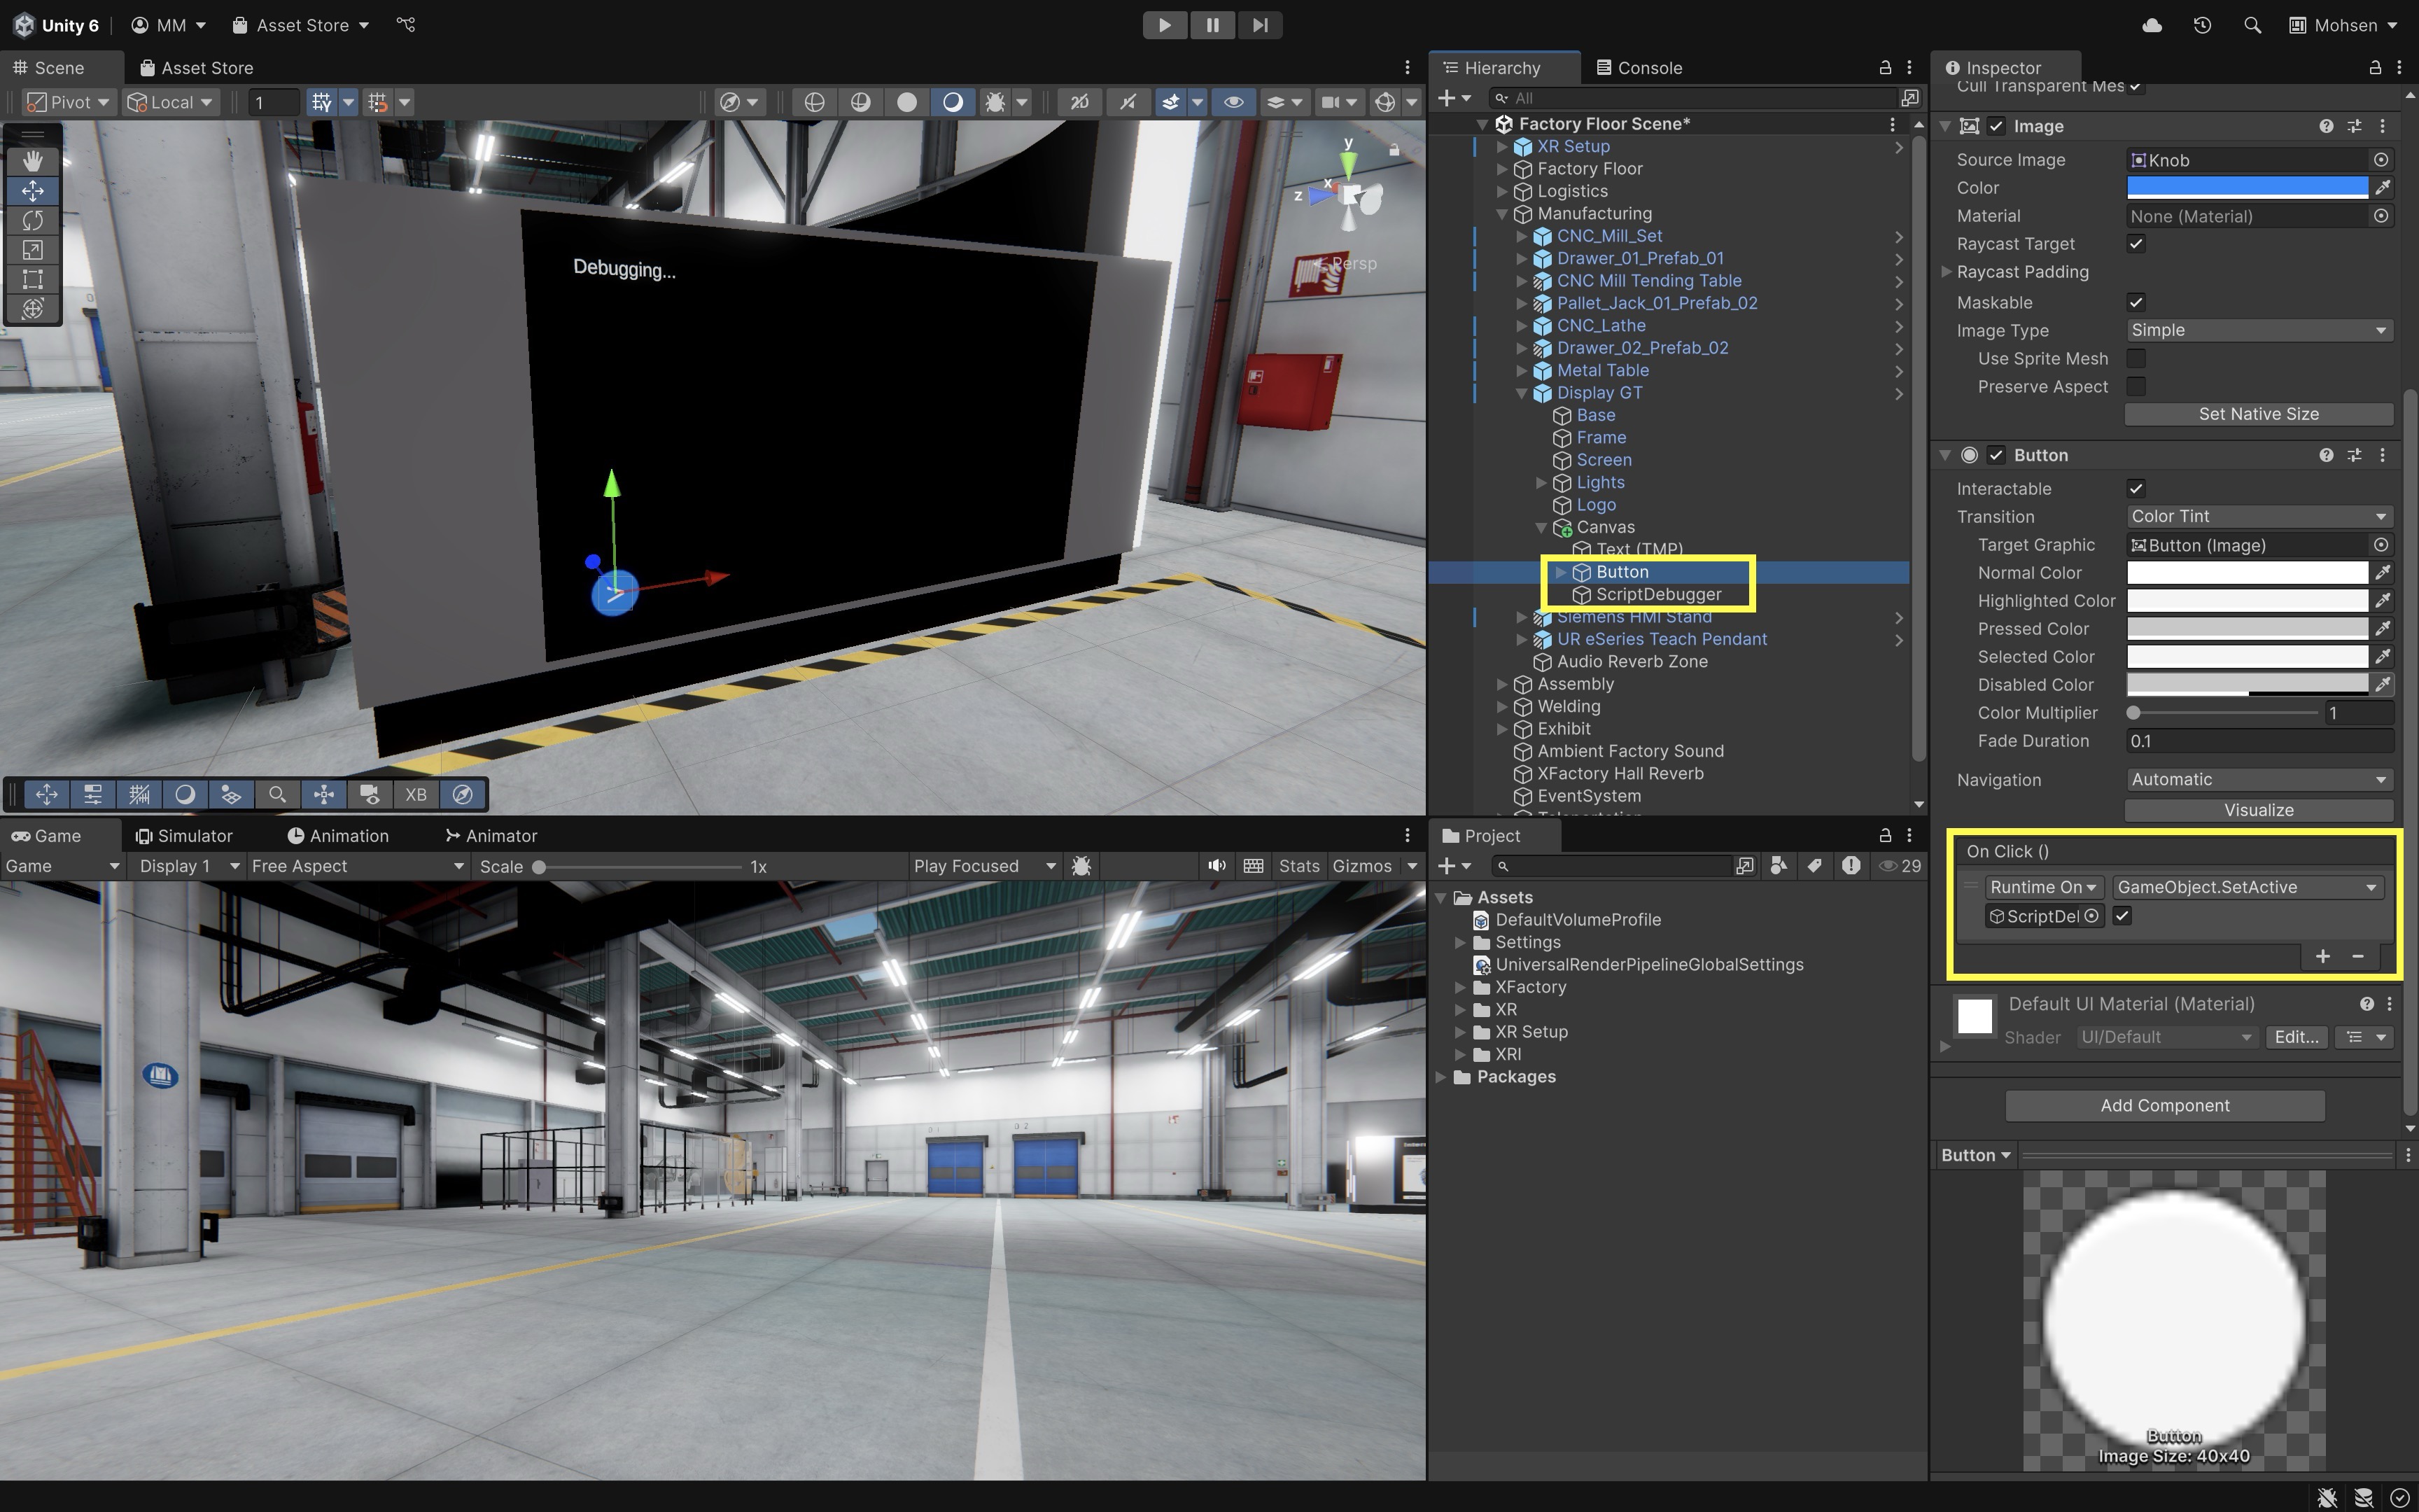Viewport: 2419px width, 1512px height.
Task: Enable the Preserve Aspect checkbox
Action: pos(2136,387)
